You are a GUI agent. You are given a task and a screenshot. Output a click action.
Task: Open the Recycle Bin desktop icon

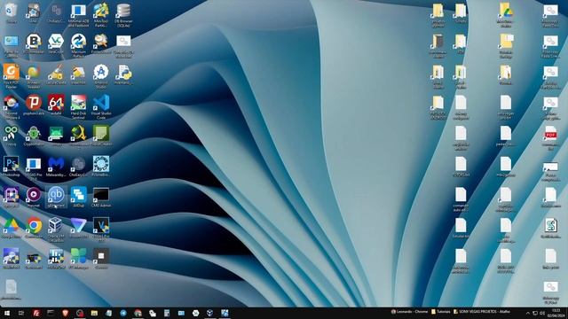[11, 13]
